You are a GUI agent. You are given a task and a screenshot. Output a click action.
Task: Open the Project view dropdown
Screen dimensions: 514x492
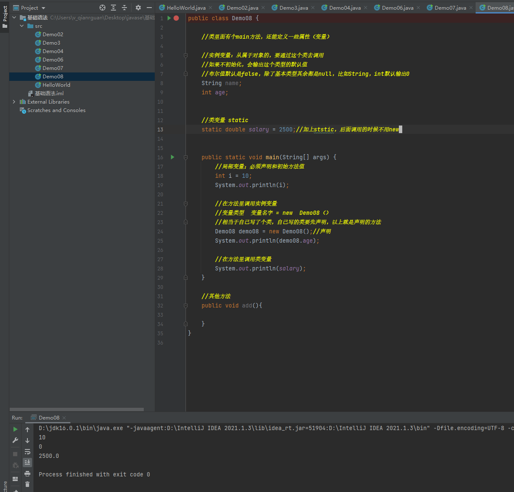[x=43, y=8]
